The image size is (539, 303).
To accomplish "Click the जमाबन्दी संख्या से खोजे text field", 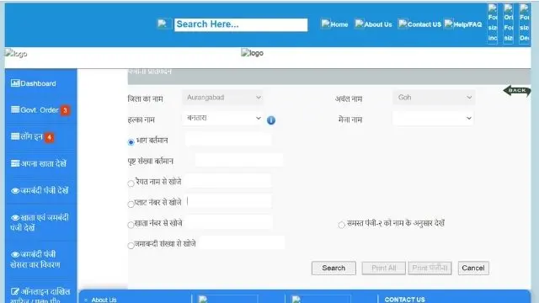I will [242, 242].
